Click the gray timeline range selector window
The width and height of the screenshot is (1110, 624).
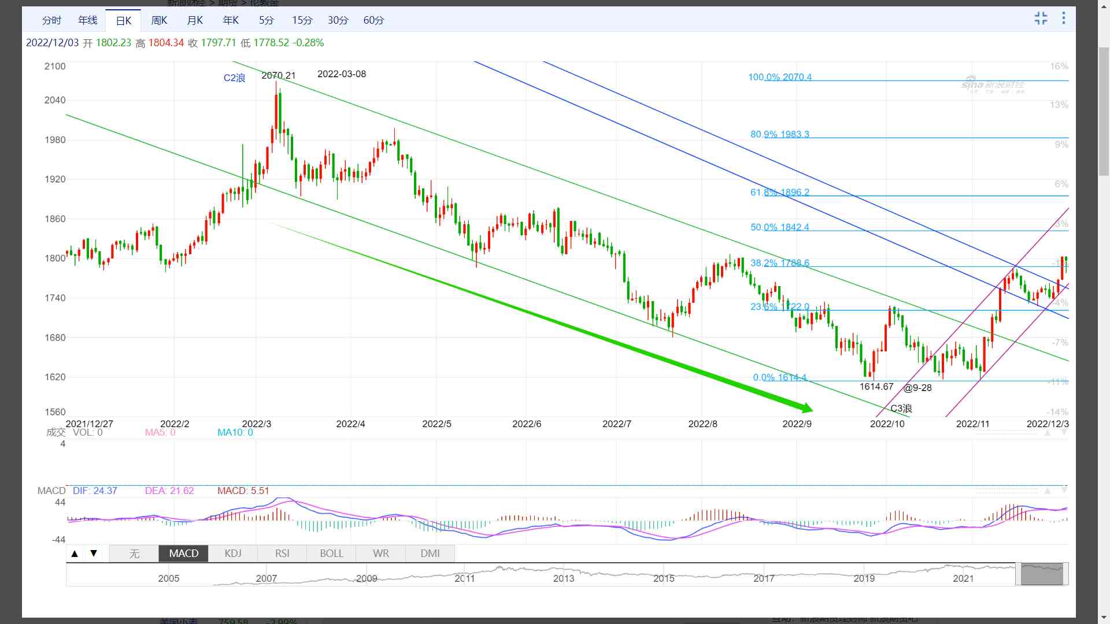click(1042, 574)
